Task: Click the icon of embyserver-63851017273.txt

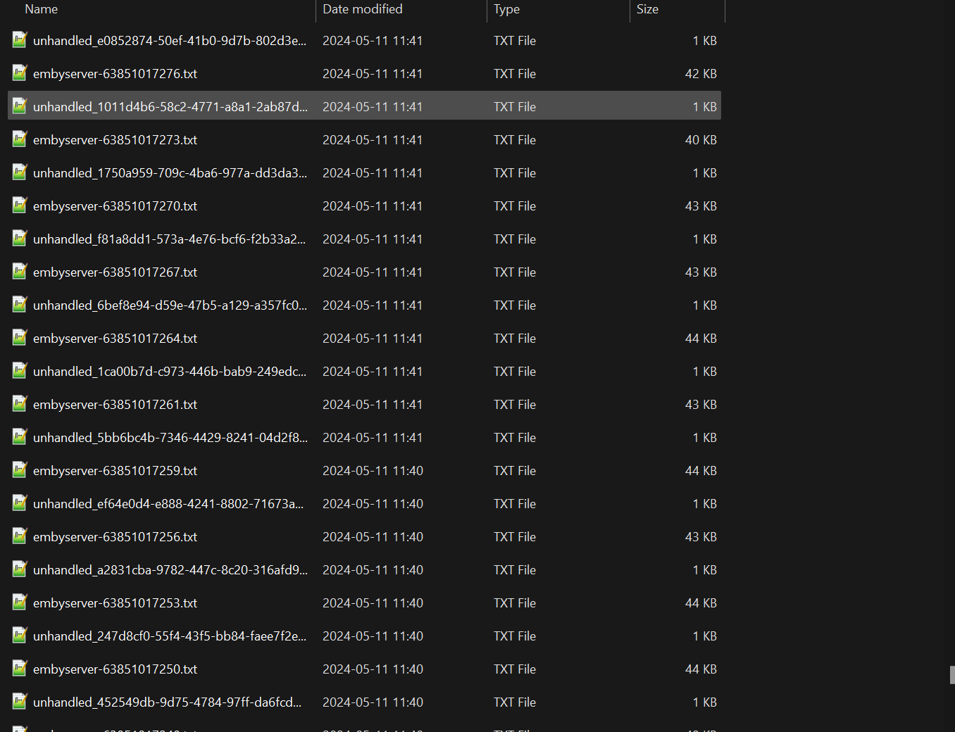Action: 20,139
